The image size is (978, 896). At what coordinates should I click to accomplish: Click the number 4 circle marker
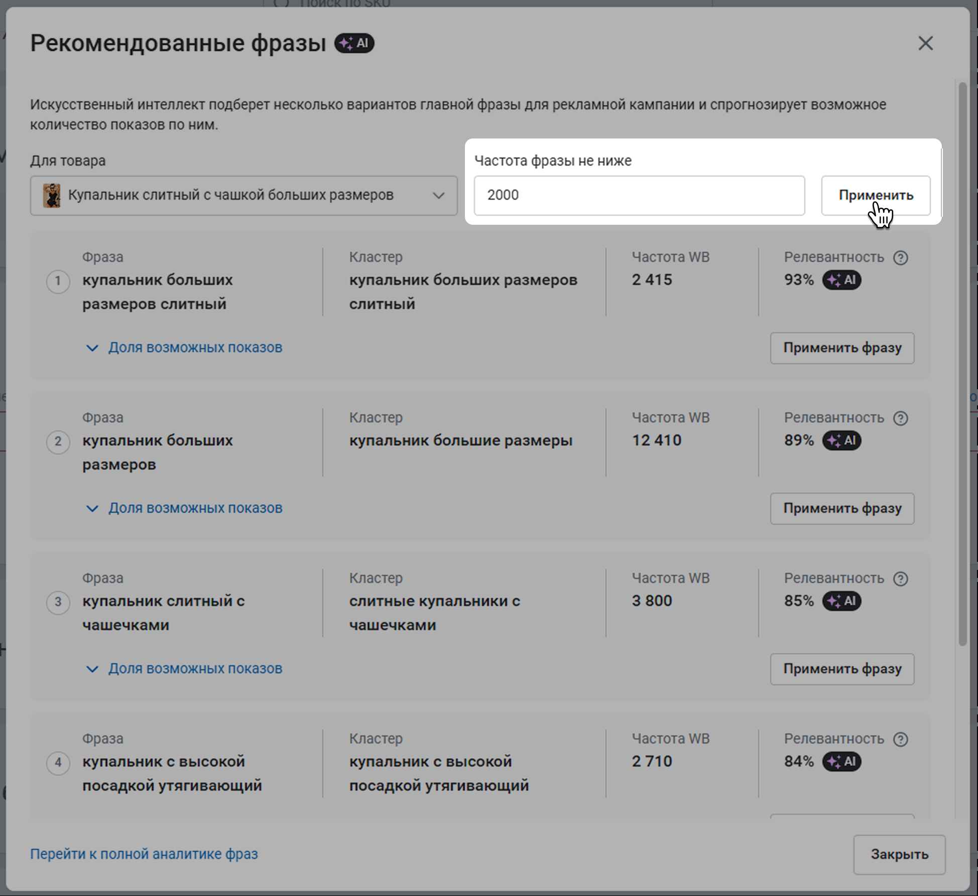[58, 763]
